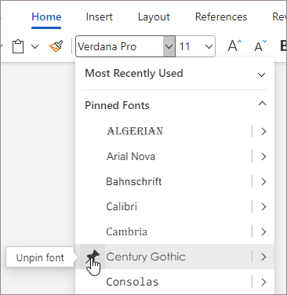This screenshot has height=295, width=287.
Task: Open the Paste clipboard icon
Action: [18, 46]
